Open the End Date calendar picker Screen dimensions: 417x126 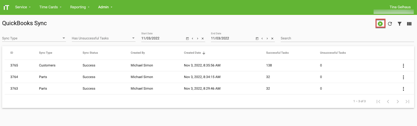(x=257, y=39)
